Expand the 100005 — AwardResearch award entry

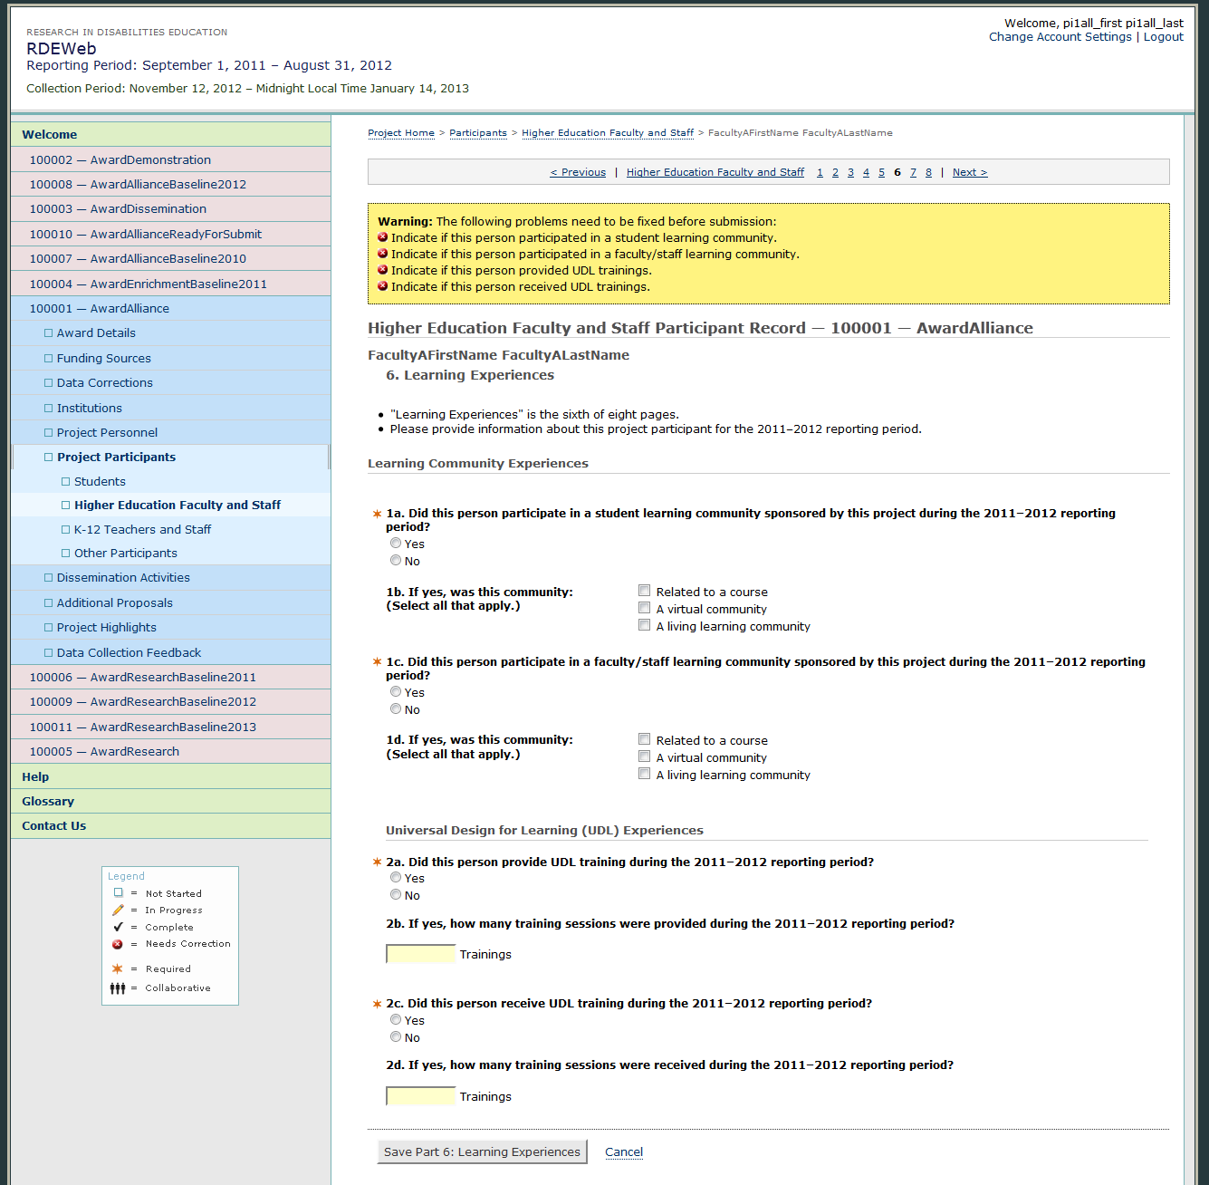[104, 752]
